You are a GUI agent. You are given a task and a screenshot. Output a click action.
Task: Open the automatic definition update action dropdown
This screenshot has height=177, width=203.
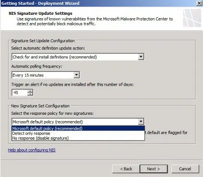pyautogui.click(x=141, y=57)
